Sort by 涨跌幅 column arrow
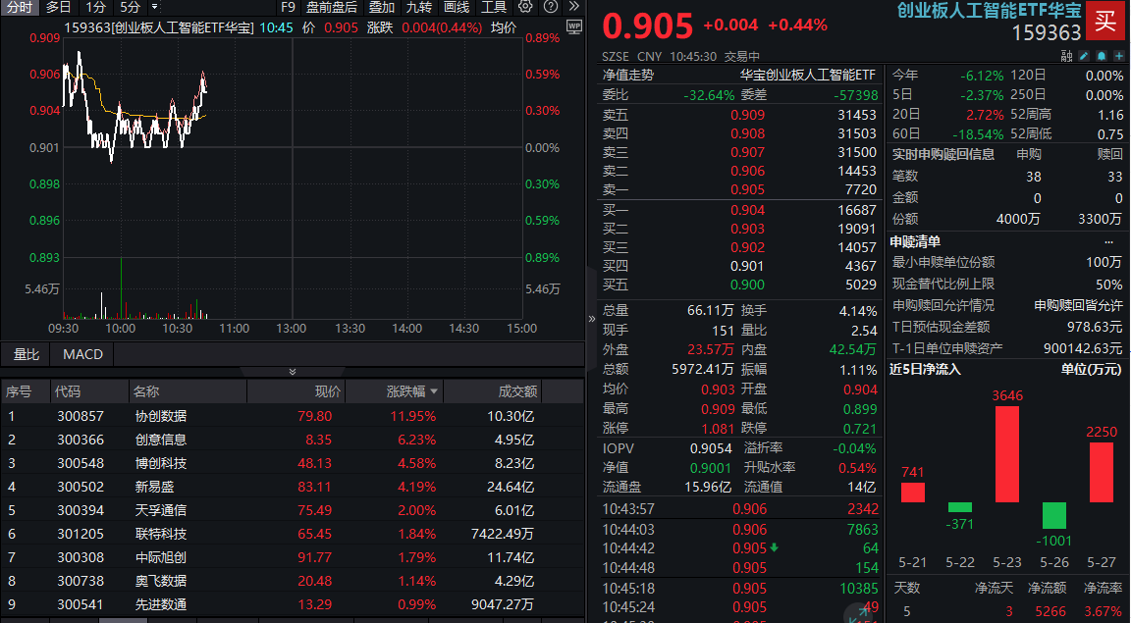This screenshot has width=1131, height=623. coord(434,391)
